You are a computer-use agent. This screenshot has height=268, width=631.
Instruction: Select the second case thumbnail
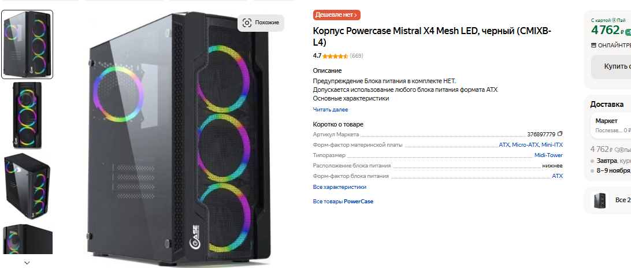[27, 115]
